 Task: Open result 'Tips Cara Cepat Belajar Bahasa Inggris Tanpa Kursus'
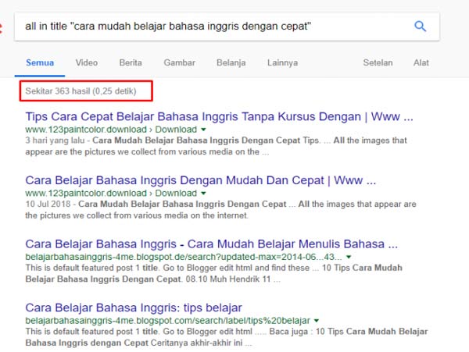[x=219, y=116]
